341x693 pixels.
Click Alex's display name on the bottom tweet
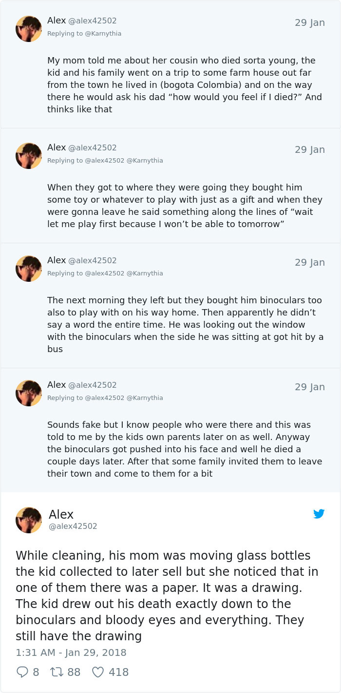[61, 514]
